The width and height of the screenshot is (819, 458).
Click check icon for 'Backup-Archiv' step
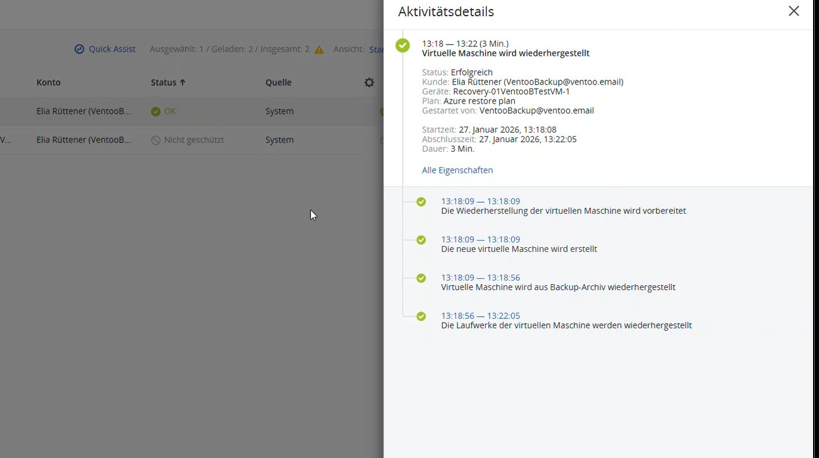coord(421,278)
